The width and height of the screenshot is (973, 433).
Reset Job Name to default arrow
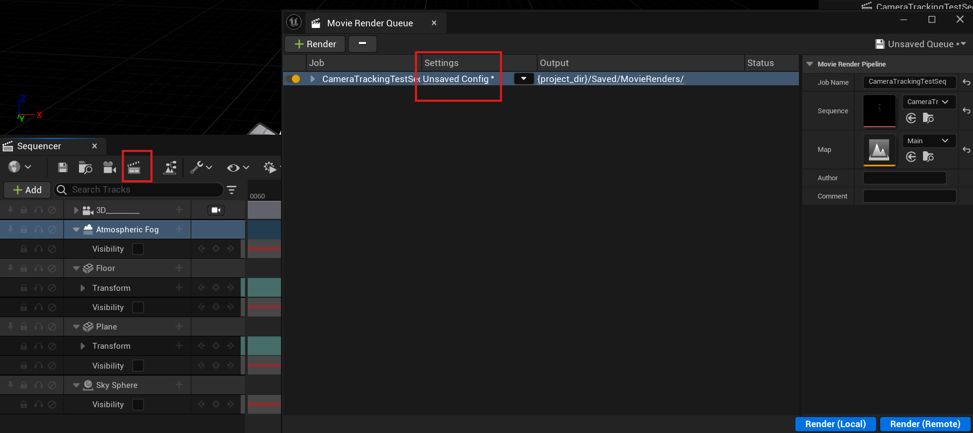(967, 82)
